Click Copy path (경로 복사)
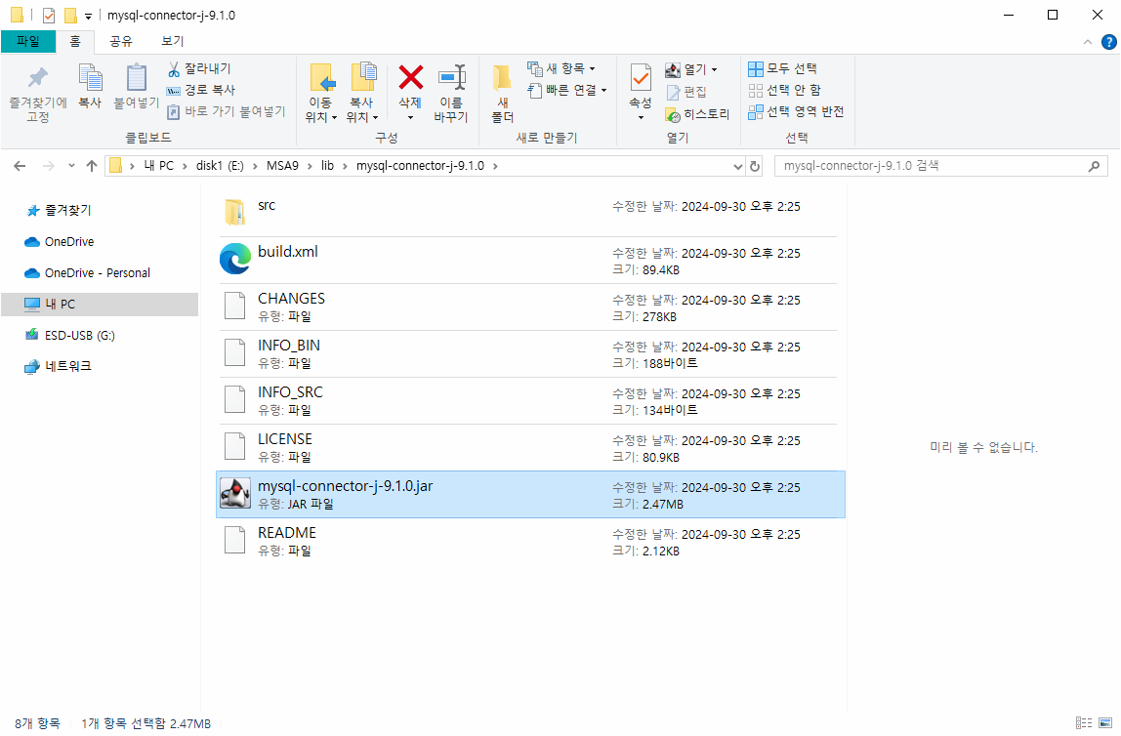The width and height of the screenshot is (1121, 736). [x=200, y=90]
